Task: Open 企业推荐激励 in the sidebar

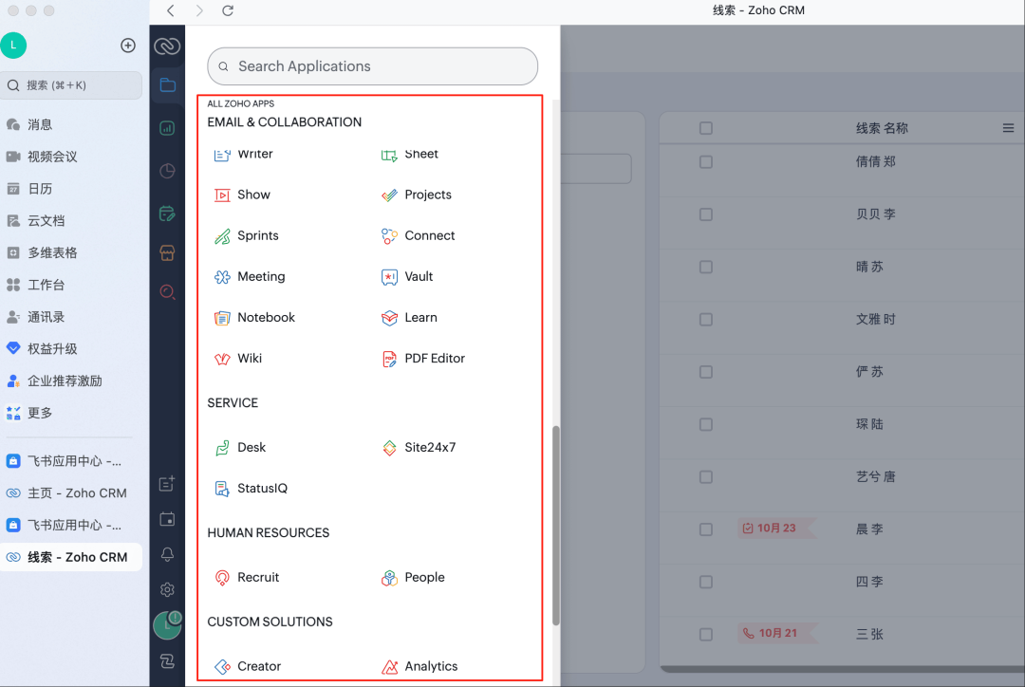Action: click(71, 381)
